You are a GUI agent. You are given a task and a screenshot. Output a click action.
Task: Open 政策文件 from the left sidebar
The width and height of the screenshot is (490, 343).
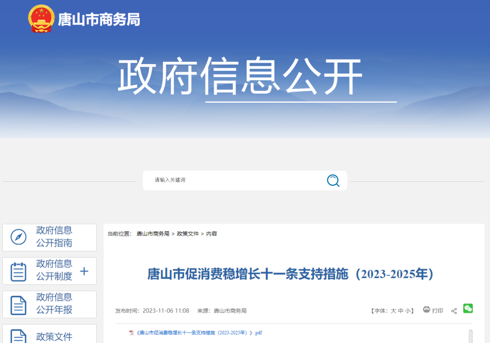54,336
